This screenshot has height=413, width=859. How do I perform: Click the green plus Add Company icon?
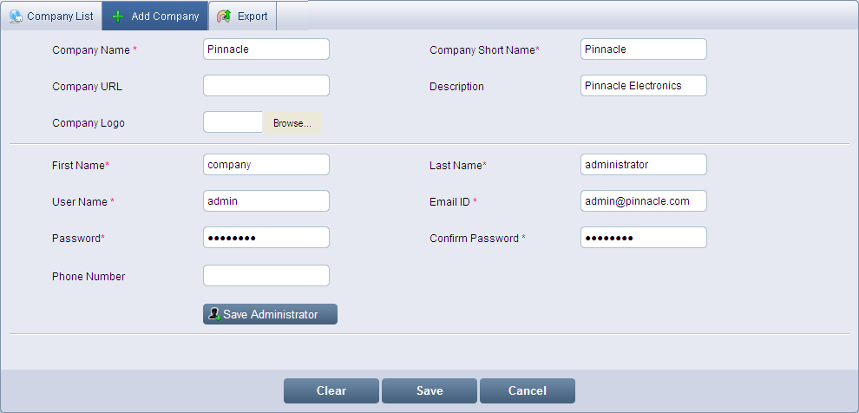[x=118, y=16]
